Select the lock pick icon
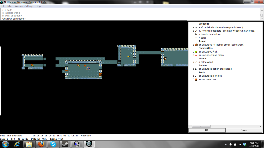264x148 pixels. pos(196,76)
